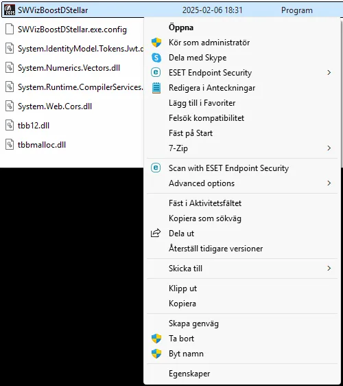Select the SWVizBoostDStellar.exe.config file
This screenshot has height=386, width=343.
click(x=72, y=30)
